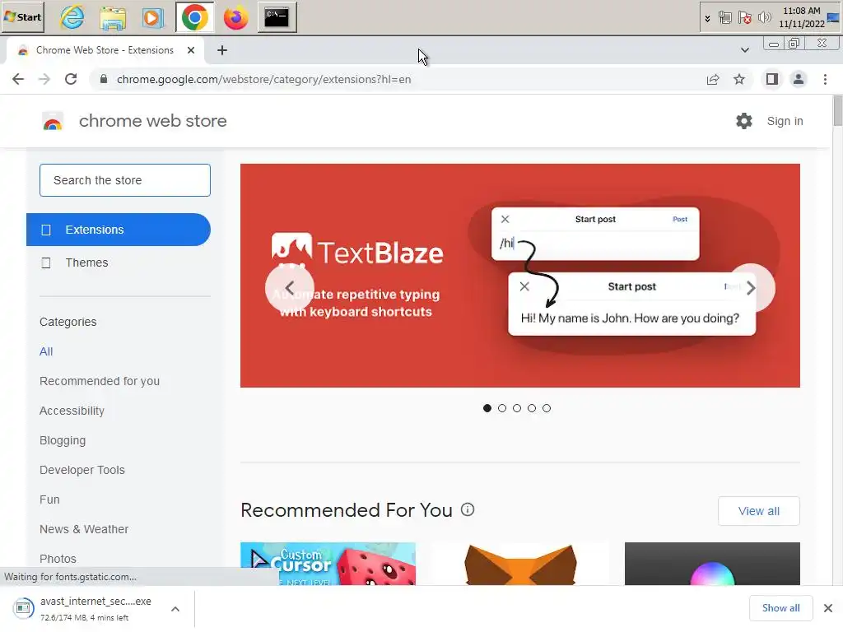The width and height of the screenshot is (843, 632).
Task: Show previous banner slide
Action: point(289,288)
